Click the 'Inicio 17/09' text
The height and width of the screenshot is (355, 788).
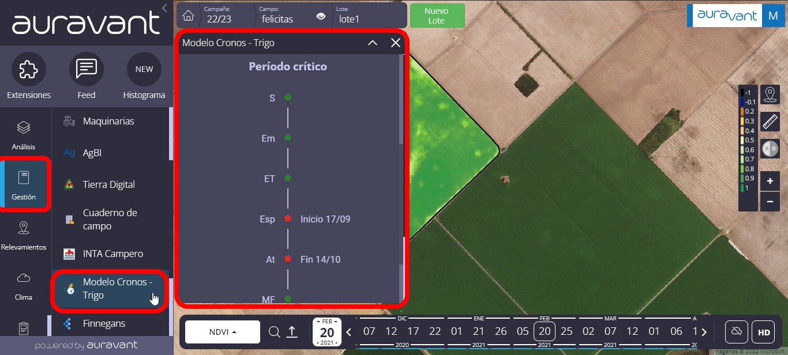coord(325,219)
